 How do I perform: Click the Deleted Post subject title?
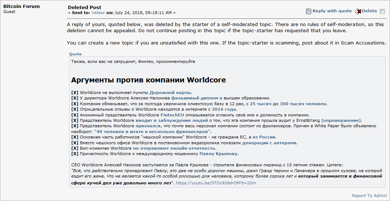(x=85, y=8)
